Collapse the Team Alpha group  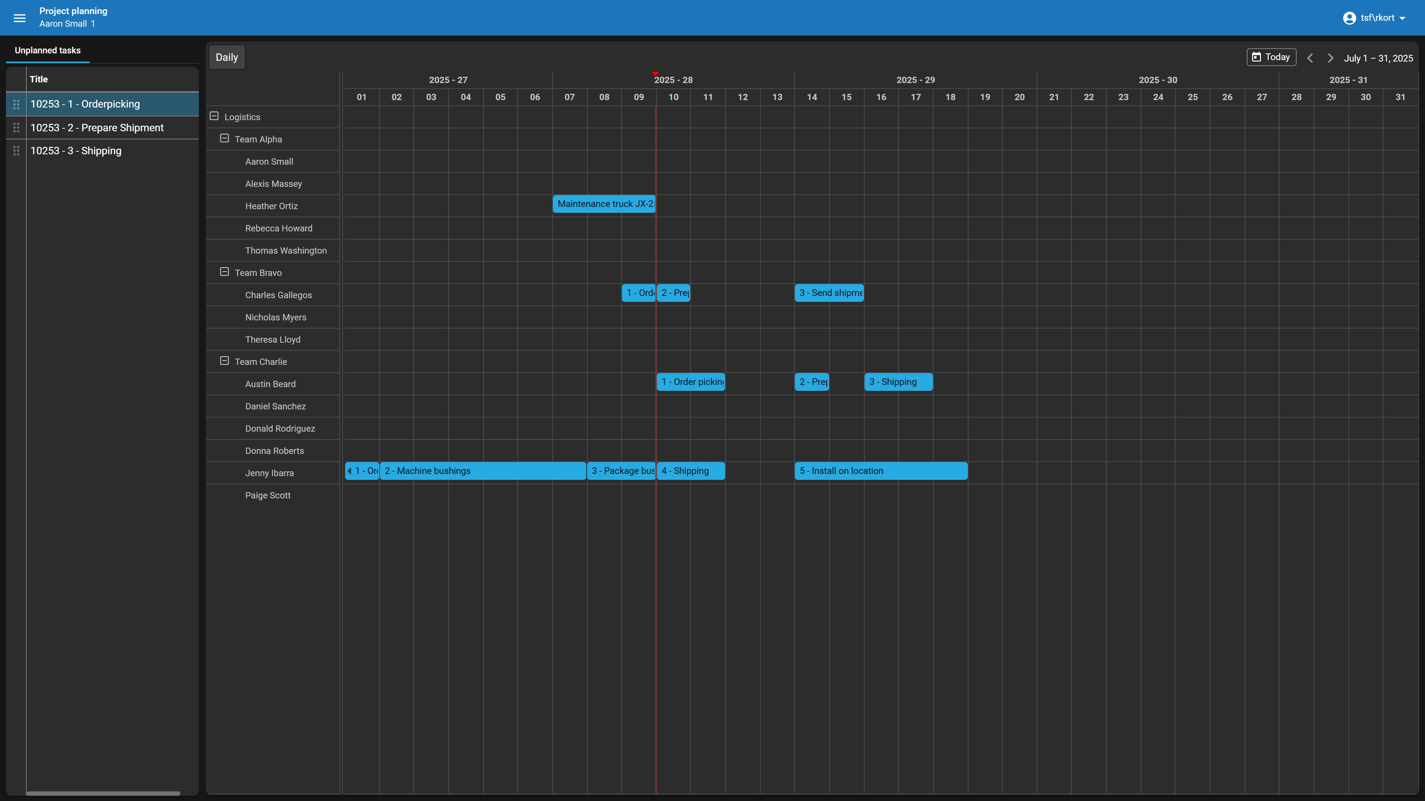pos(224,138)
